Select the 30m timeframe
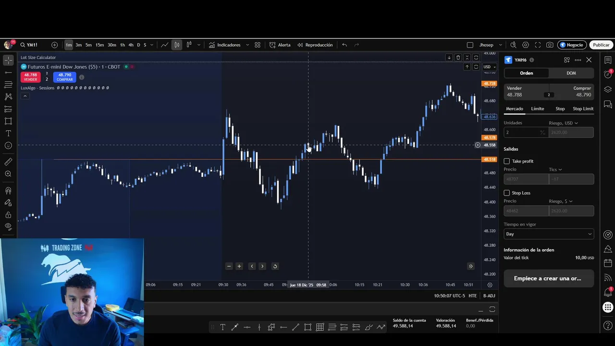615x346 pixels. pos(111,45)
